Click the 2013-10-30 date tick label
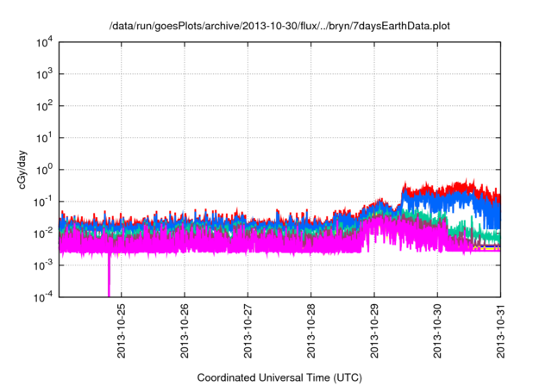Screen dimensions: 552x386 437,331
